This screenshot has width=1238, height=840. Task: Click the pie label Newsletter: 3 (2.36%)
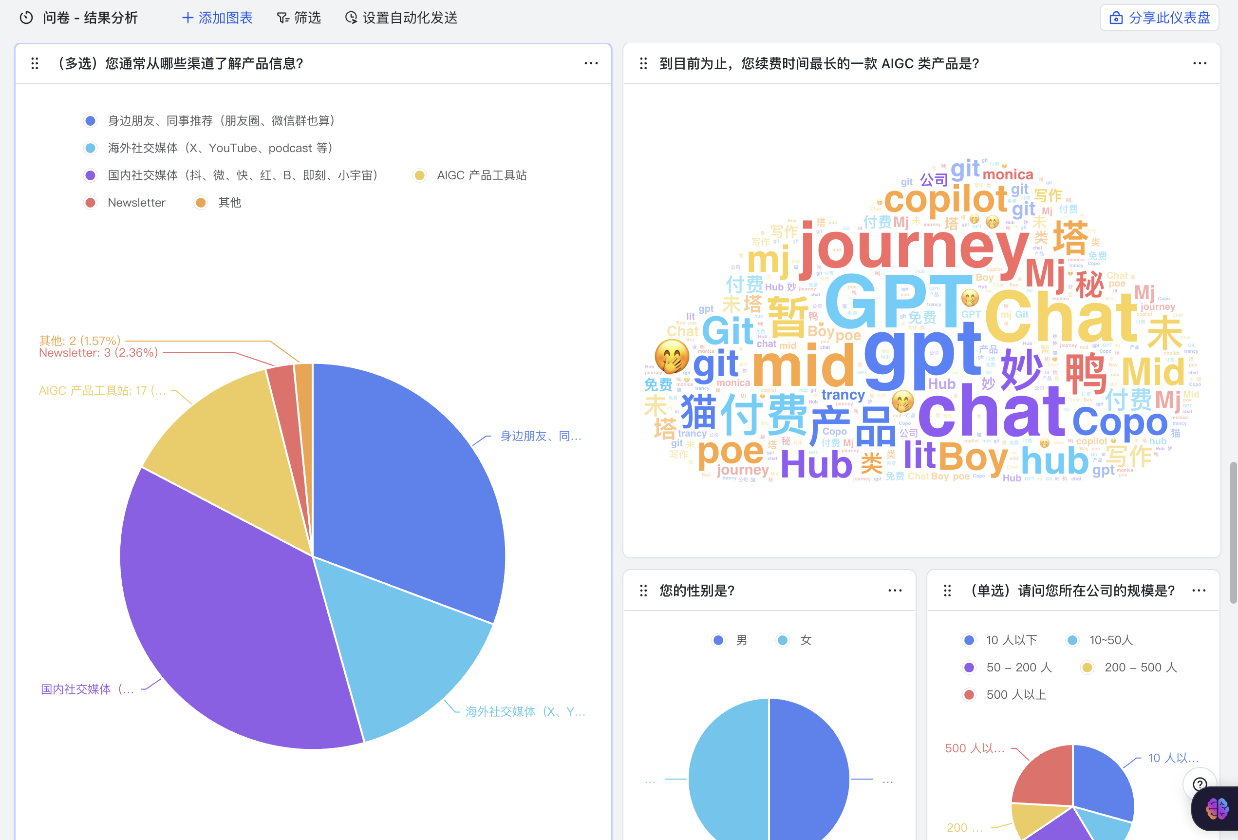(98, 352)
